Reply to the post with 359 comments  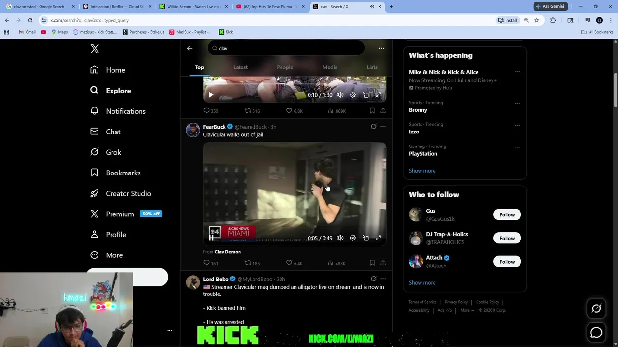(211, 111)
